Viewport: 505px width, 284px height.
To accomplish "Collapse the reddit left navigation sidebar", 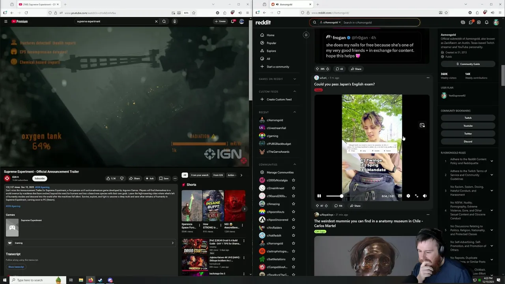I will pos(306,35).
